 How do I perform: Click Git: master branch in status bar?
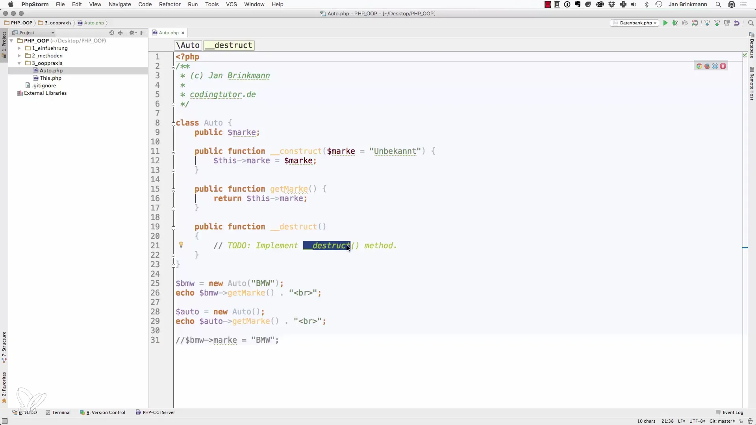(x=722, y=421)
